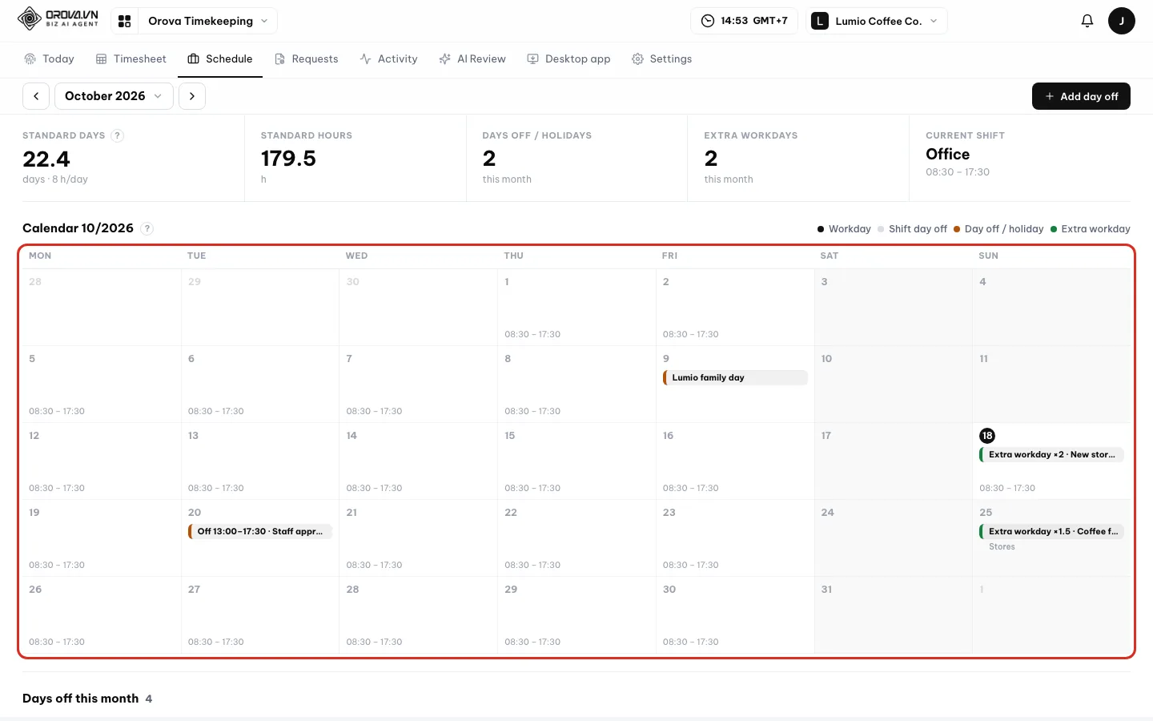This screenshot has height=721, width=1153.
Task: Click the Workday legend dot
Action: point(821,229)
